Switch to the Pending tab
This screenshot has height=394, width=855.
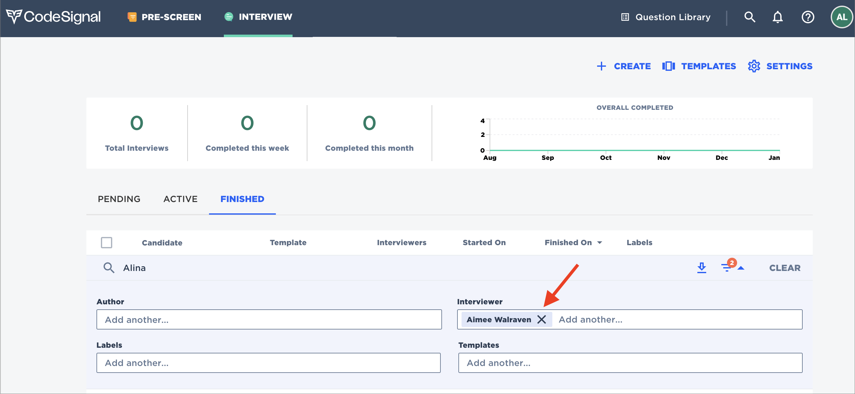(119, 199)
